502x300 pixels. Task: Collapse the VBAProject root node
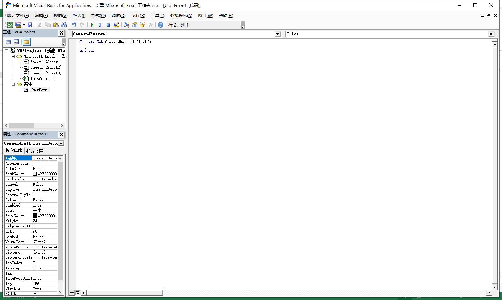click(7, 51)
